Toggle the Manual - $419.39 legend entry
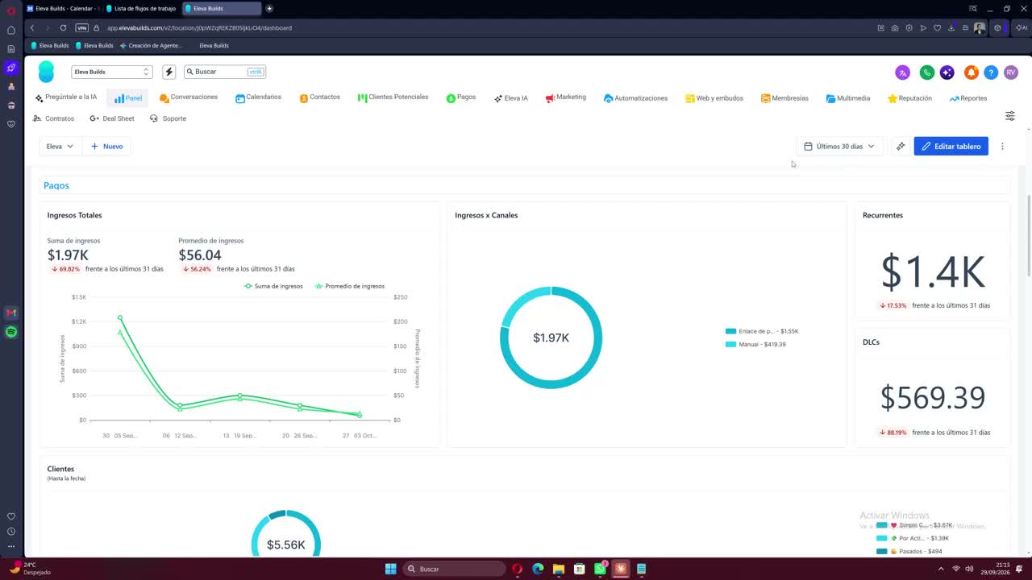Screen dimensions: 1032x580 [x=755, y=344]
